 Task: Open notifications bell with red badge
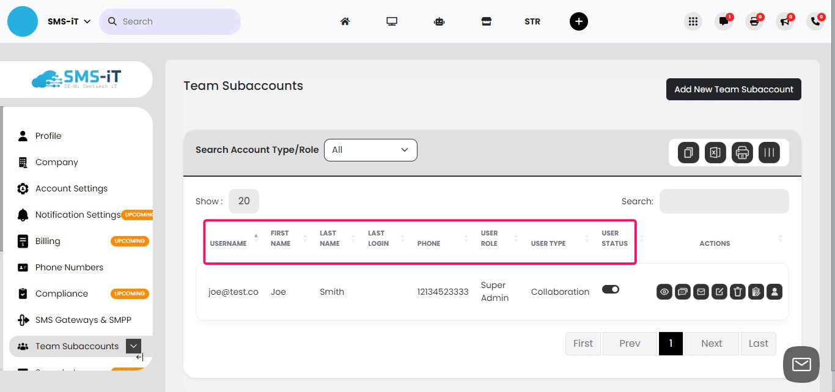[x=724, y=21]
